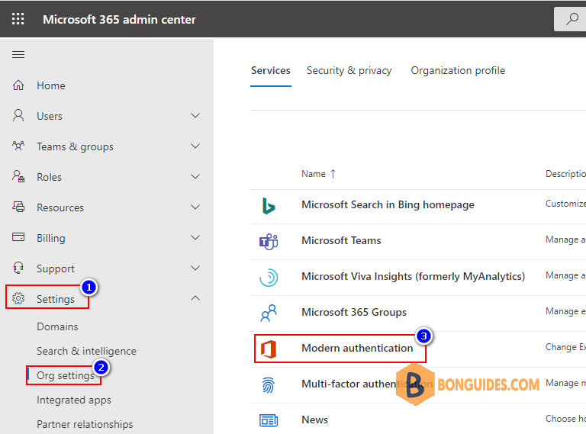Expand the Teams & groups chevron
Image resolution: width=586 pixels, height=434 pixels.
(x=195, y=146)
